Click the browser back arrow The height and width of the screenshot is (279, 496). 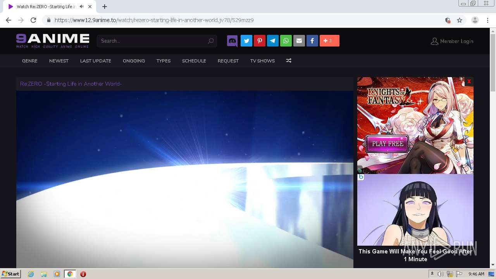[x=9, y=20]
